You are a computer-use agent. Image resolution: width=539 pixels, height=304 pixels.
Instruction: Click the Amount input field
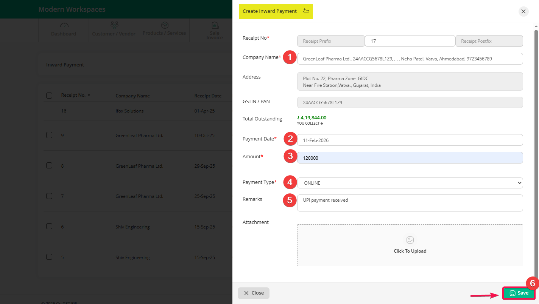(x=410, y=158)
